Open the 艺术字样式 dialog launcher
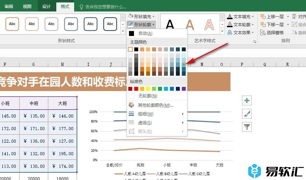The image size is (306, 180). pos(255,42)
